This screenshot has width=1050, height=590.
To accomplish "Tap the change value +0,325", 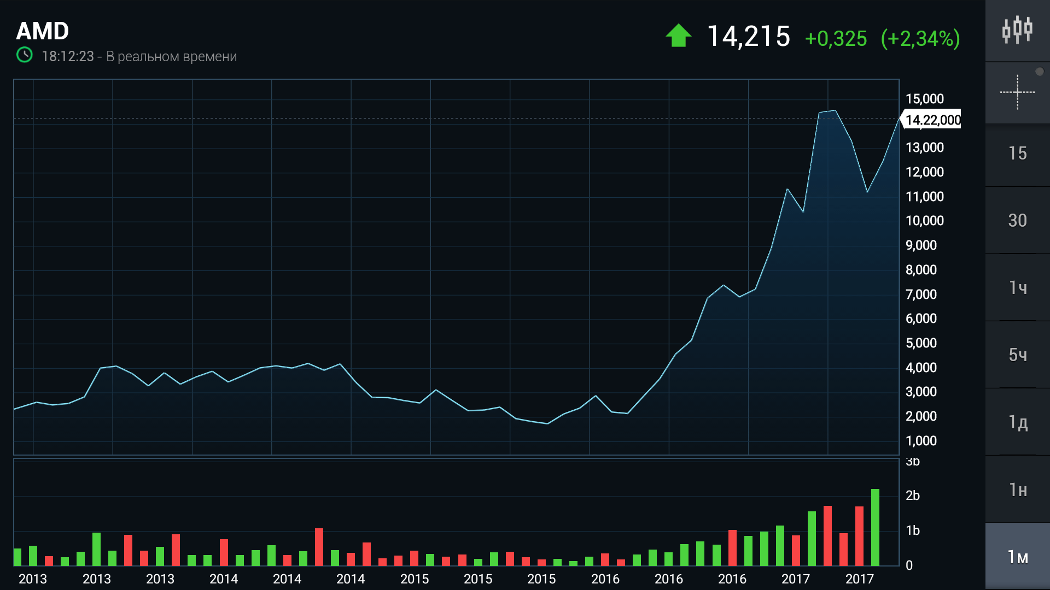I will click(836, 39).
